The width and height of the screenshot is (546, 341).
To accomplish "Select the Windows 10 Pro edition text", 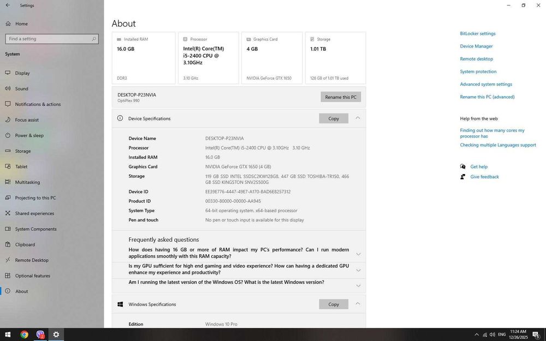I will (221, 324).
